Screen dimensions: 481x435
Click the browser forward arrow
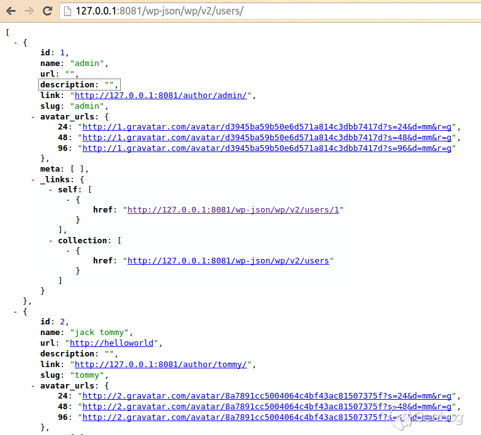coord(28,11)
